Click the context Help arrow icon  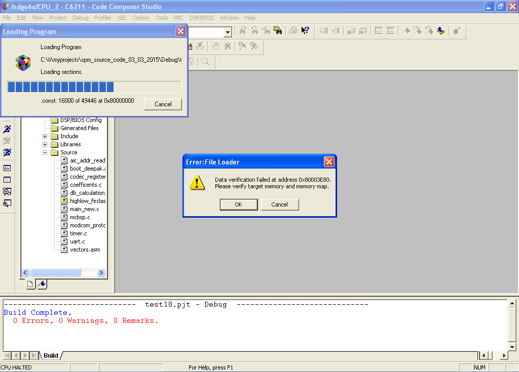[305, 31]
